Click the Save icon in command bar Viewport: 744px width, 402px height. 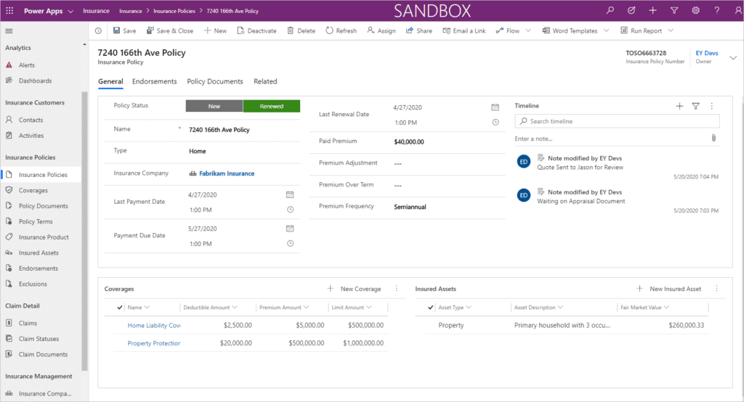(117, 31)
